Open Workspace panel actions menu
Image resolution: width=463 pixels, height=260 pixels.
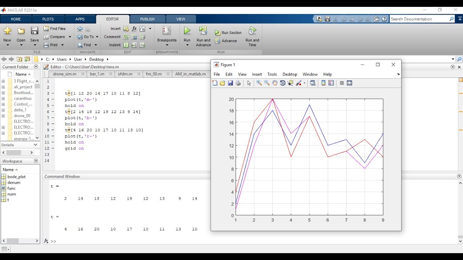(36, 161)
